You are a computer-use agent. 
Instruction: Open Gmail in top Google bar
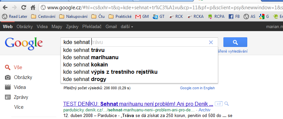coord(111,27)
